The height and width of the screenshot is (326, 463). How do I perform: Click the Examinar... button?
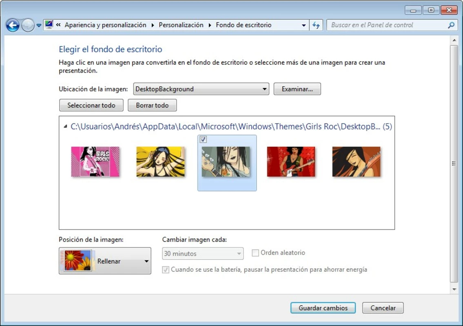(297, 89)
